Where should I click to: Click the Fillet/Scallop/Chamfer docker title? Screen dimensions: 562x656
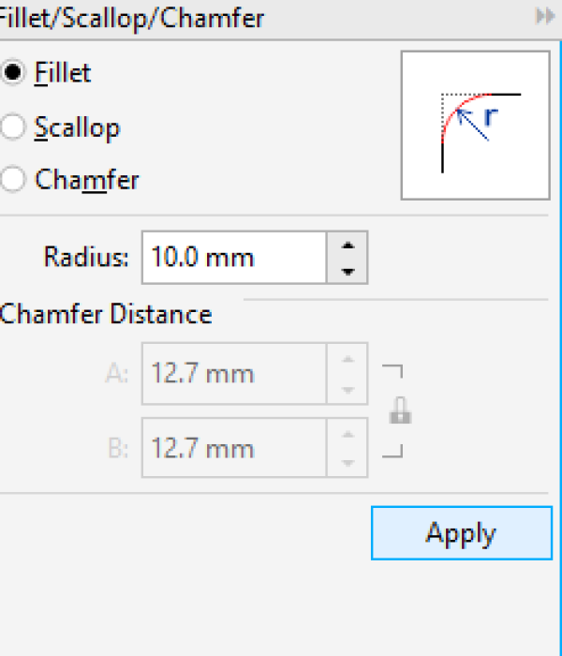(131, 18)
